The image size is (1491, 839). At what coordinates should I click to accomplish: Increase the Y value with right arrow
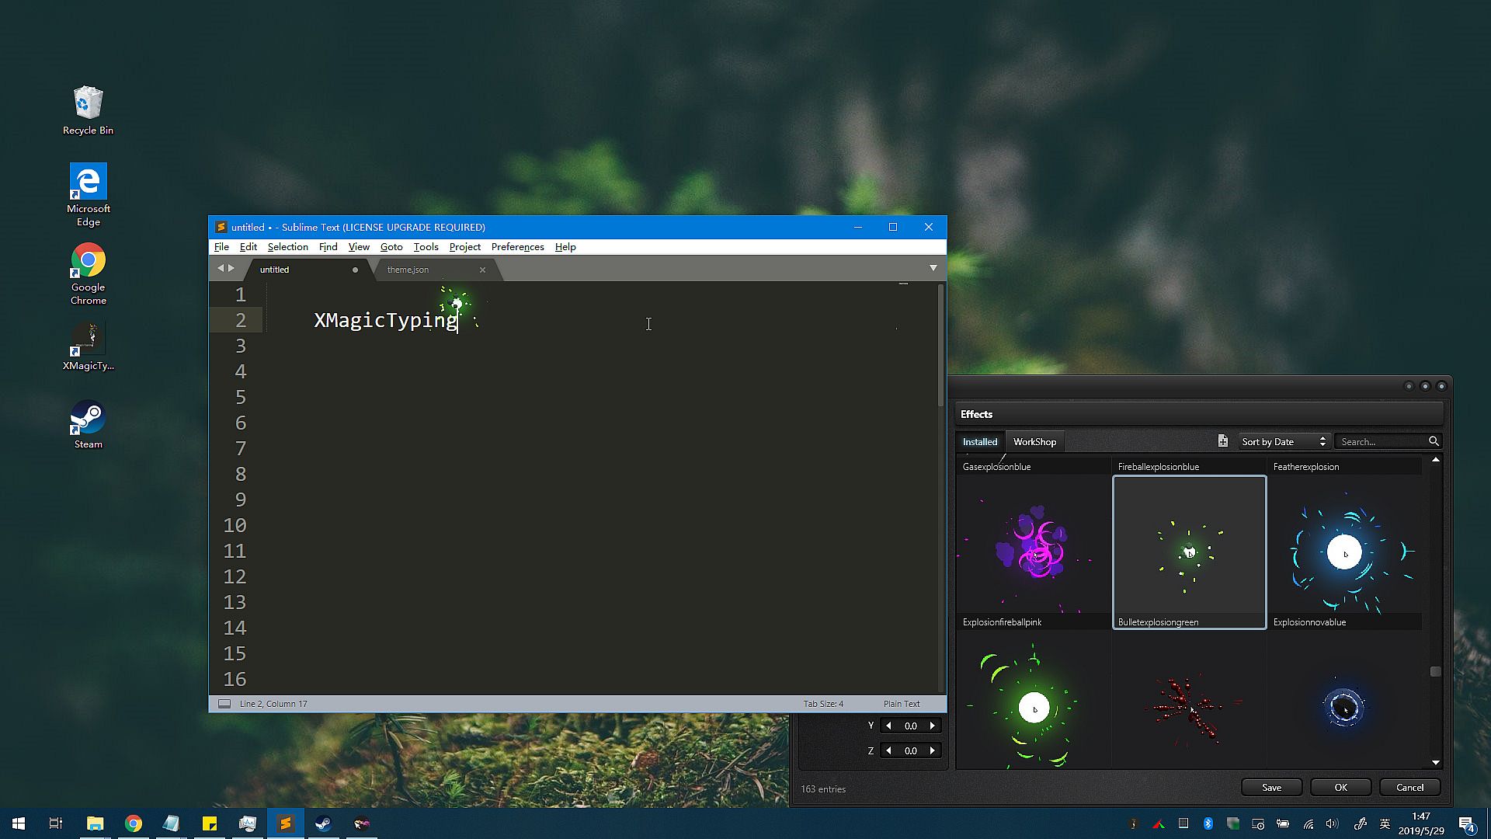click(x=933, y=726)
